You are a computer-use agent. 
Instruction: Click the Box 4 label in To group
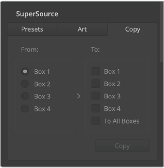[112, 109]
